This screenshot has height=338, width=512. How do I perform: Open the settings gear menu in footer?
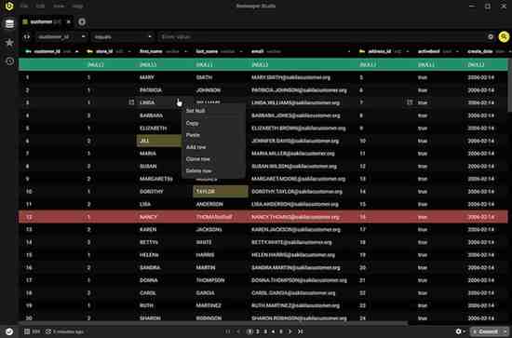[x=460, y=331]
